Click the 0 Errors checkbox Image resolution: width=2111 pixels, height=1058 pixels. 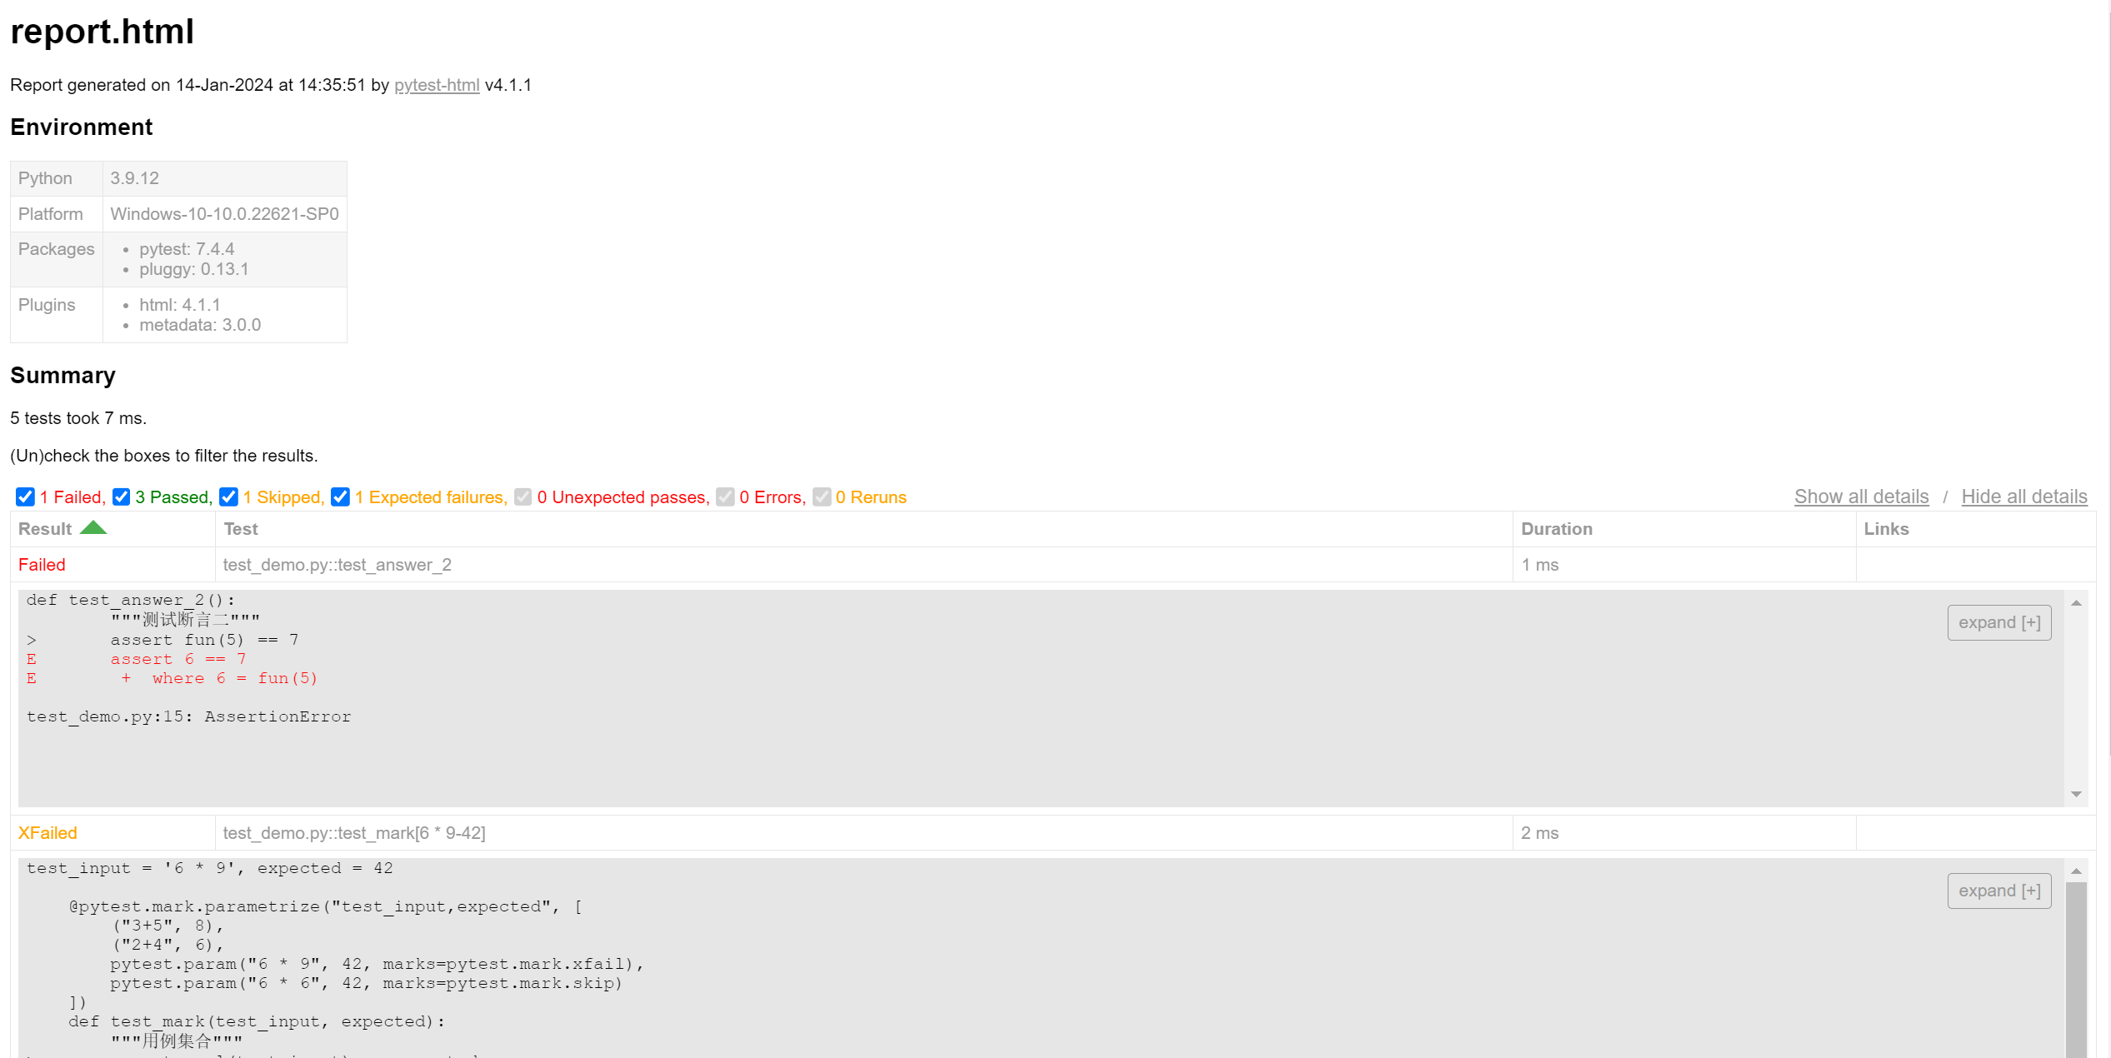coord(725,497)
